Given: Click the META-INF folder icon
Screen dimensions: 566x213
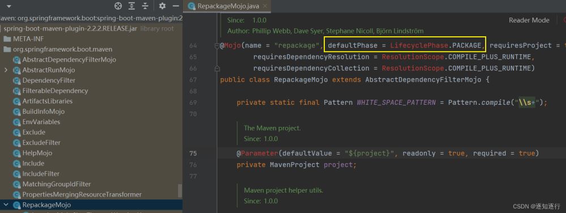Looking at the screenshot, I should click(7, 39).
